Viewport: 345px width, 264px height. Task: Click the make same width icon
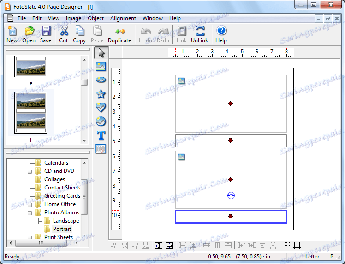click(207, 245)
